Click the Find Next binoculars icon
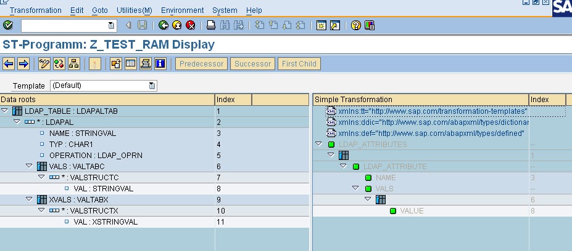Image resolution: width=572 pixels, height=251 pixels. point(239,25)
